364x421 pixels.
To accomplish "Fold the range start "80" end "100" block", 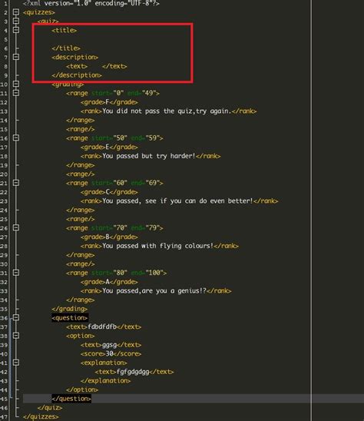I will coord(16,273).
